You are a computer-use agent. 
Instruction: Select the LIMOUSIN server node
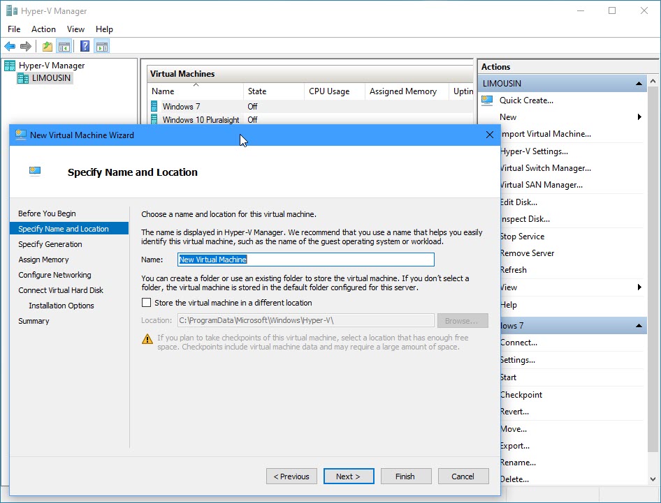(x=51, y=78)
